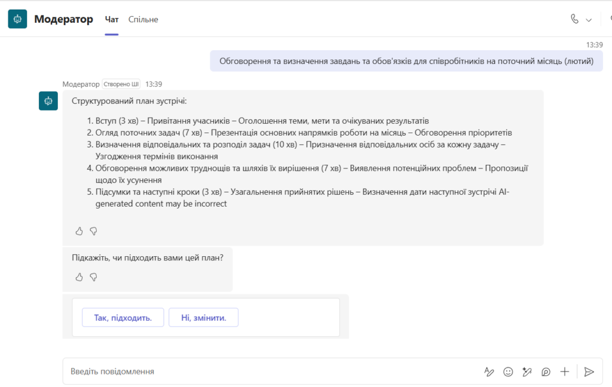The height and width of the screenshot is (387, 612).
Task: Open the emoji picker
Action: coord(508,372)
